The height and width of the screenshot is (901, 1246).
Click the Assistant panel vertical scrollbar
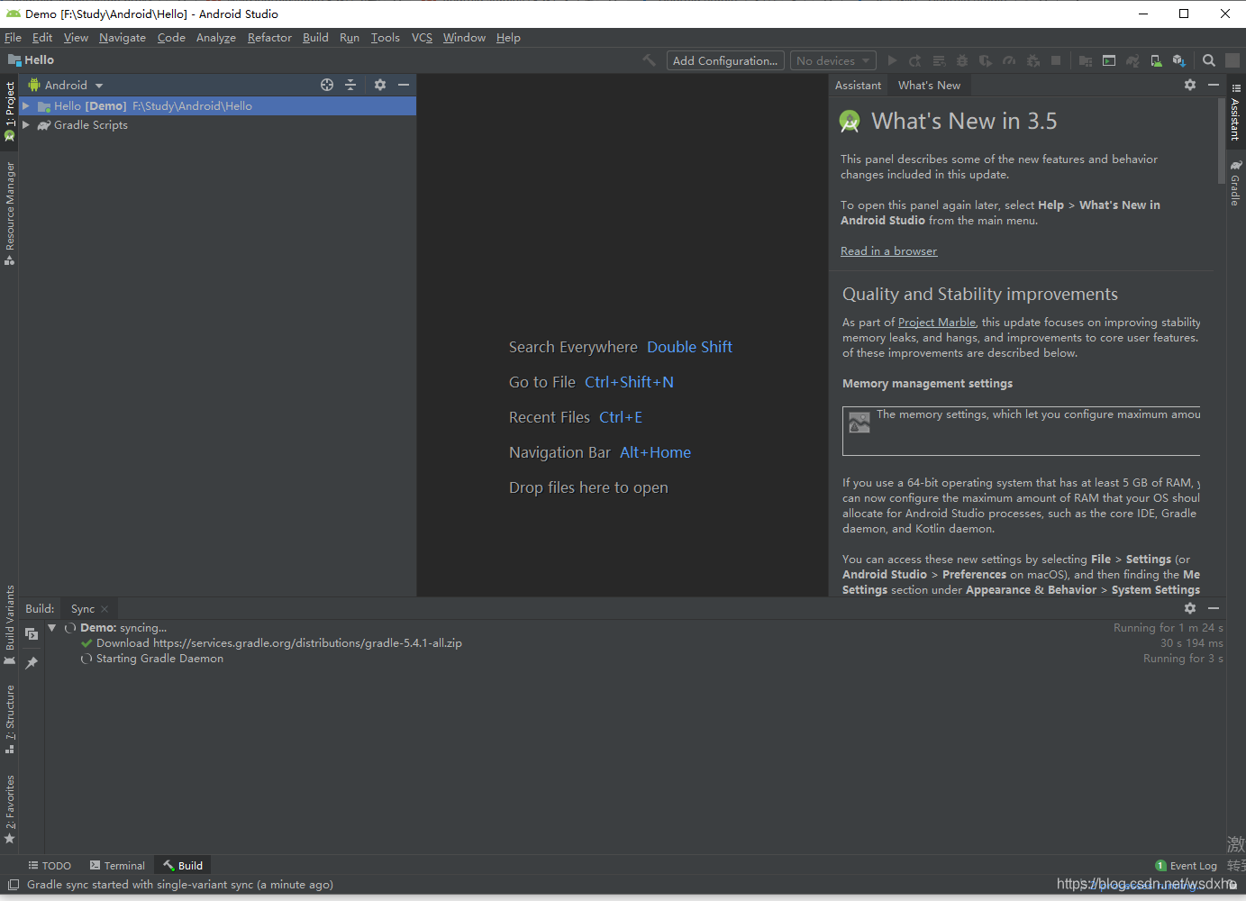1221,141
